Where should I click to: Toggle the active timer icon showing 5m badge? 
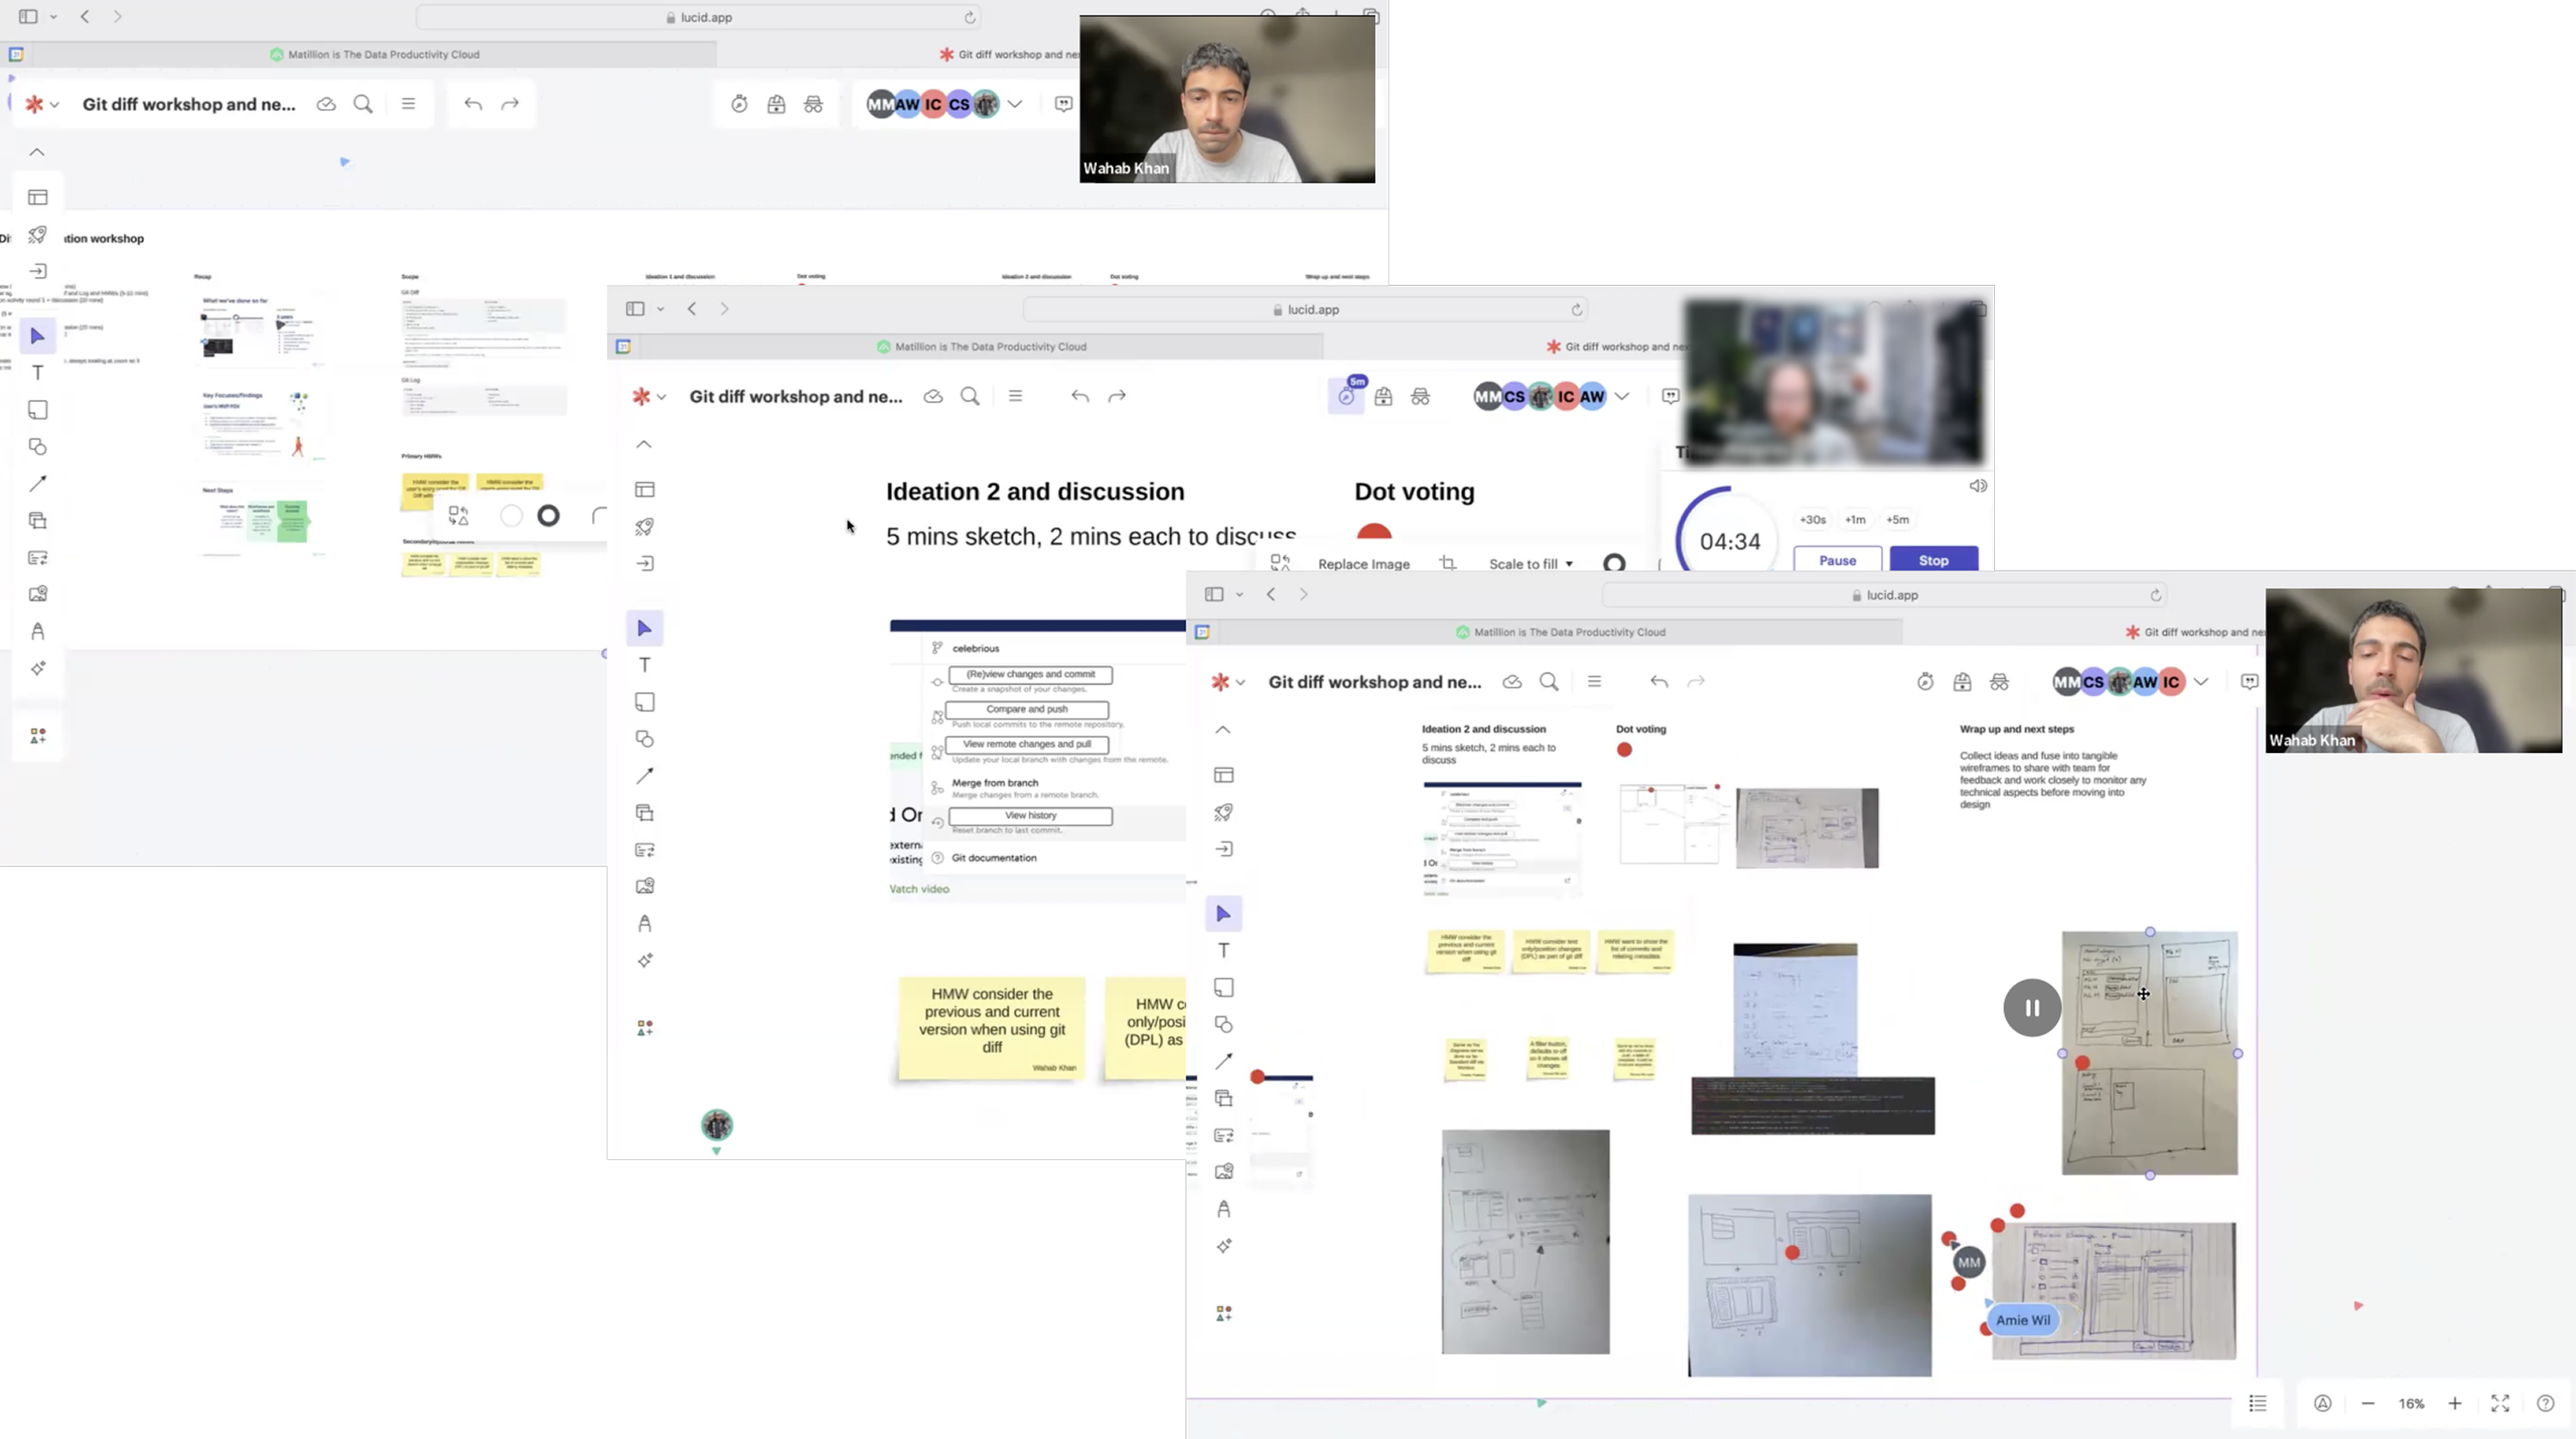[x=1347, y=396]
